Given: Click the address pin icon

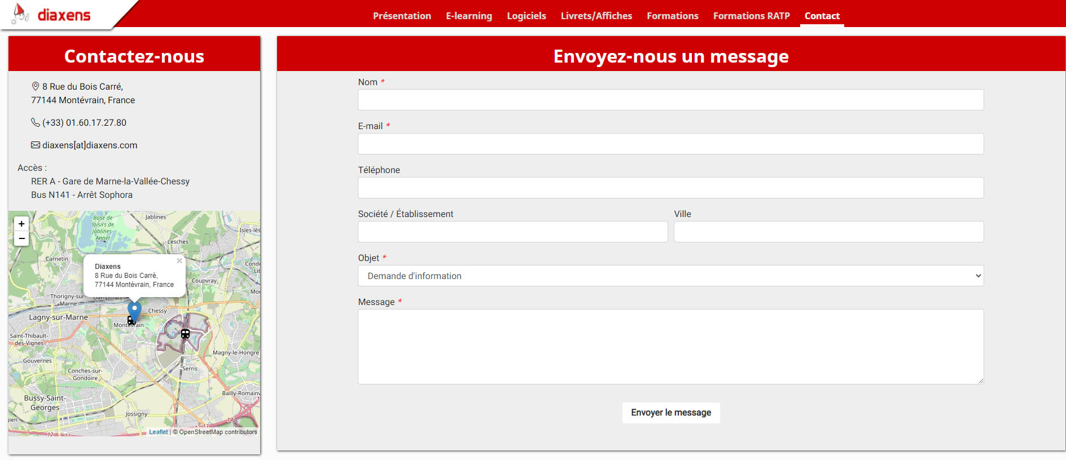Looking at the screenshot, I should tap(36, 86).
